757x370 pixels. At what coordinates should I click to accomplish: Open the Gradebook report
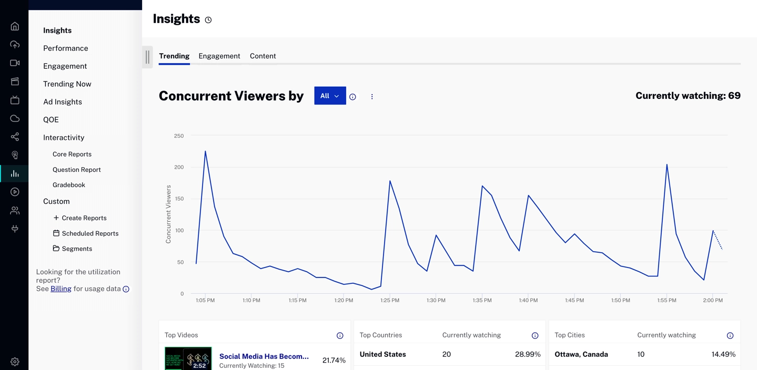pos(68,184)
